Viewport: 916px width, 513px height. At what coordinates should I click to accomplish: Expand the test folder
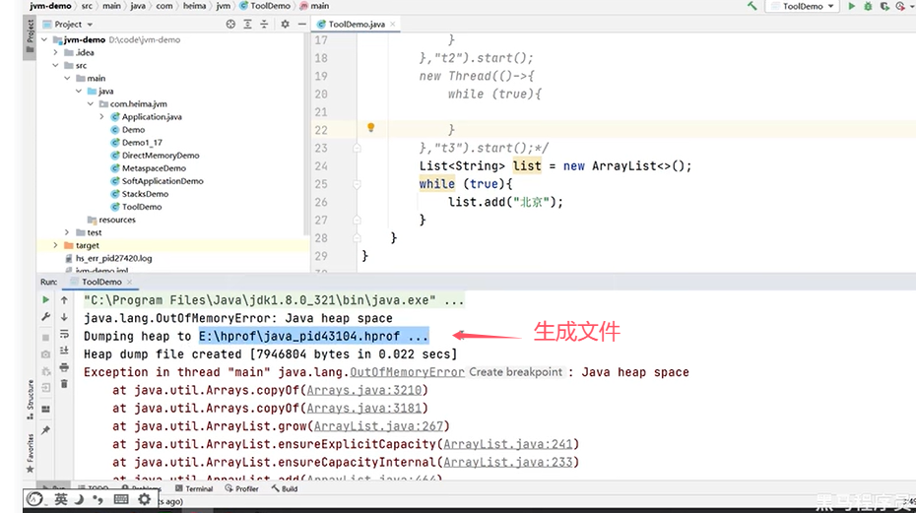click(67, 232)
